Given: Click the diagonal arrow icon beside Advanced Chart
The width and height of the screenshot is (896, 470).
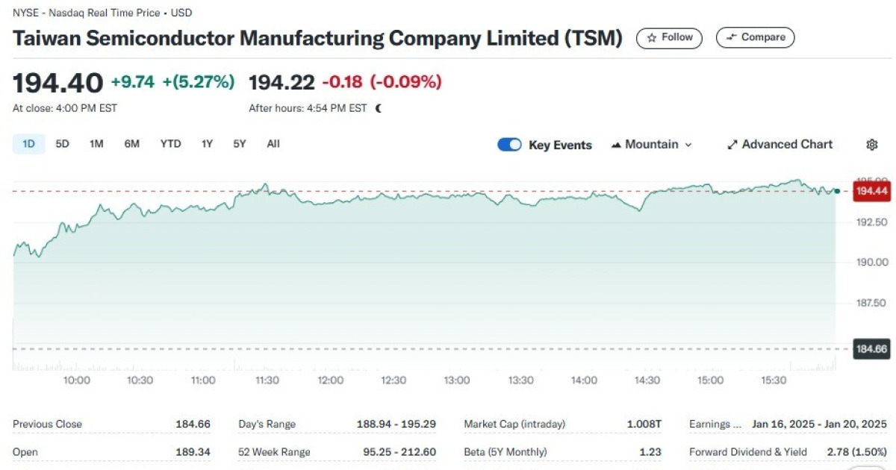Looking at the screenshot, I should (x=732, y=144).
